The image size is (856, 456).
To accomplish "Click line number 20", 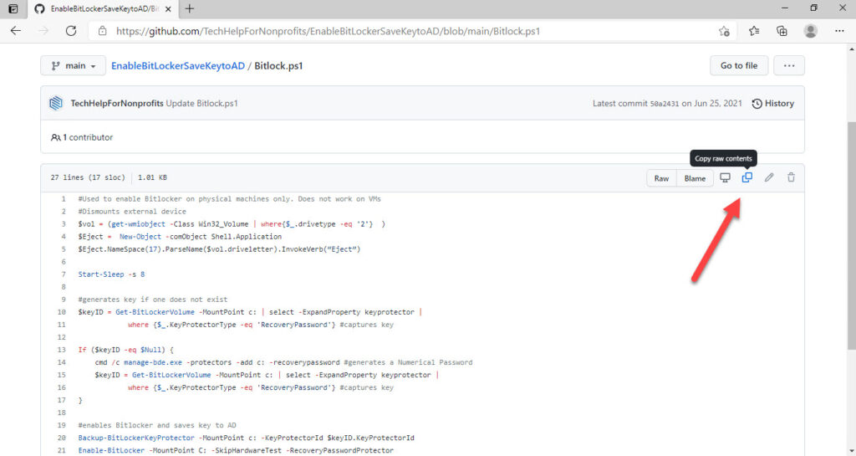I will (62, 438).
